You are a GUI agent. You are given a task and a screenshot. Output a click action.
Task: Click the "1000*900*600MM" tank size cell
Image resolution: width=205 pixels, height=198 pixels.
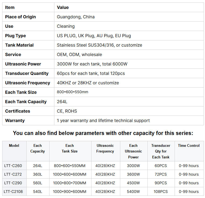(70, 192)
